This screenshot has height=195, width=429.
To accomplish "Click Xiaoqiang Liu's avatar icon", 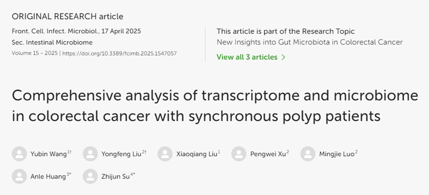I will pos(165,154).
